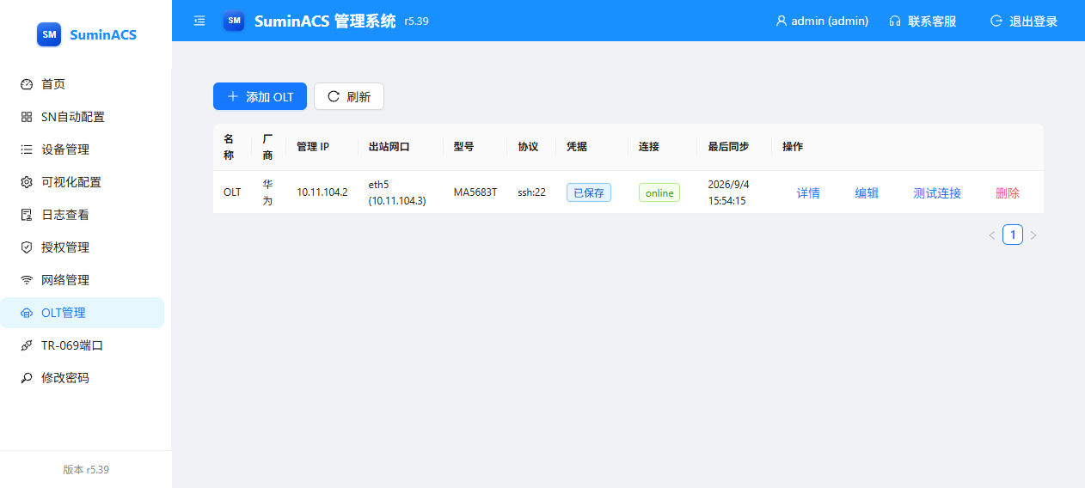Screen dimensions: 1085x488
Task: Select the OLT管理 menu item
Action: [83, 313]
